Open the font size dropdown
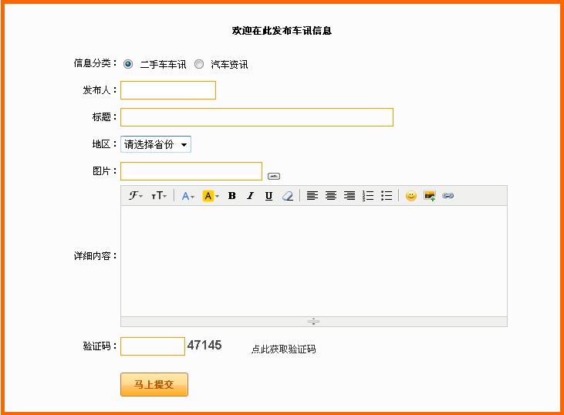 (x=158, y=196)
